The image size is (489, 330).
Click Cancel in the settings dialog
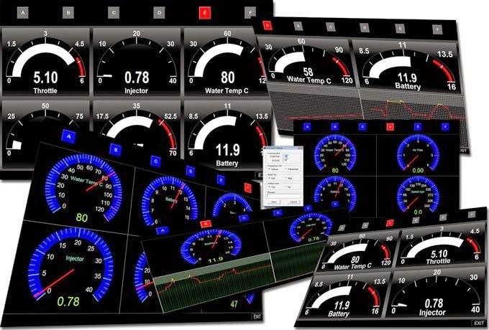pos(293,202)
